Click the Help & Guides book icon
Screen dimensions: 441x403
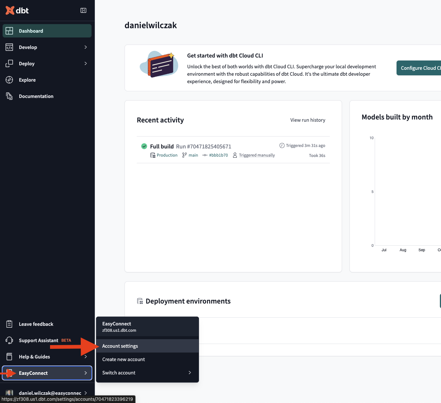(x=9, y=357)
